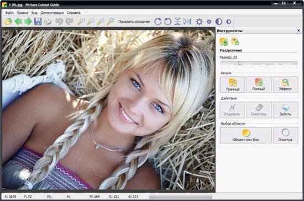This screenshot has width=304, height=201.
Task: Open the Правка menu
Action: point(22,13)
